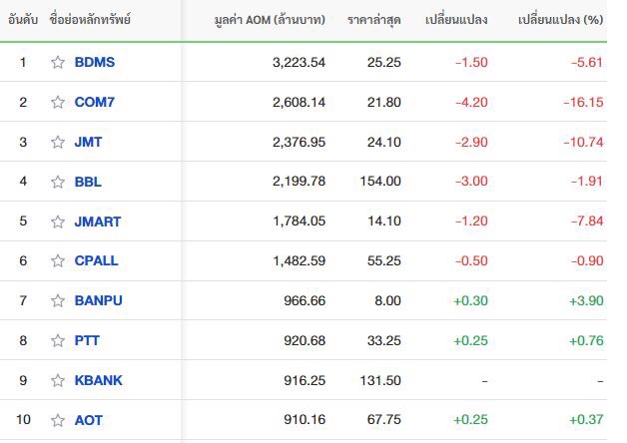Click the JMT ticker link
Screen dimensions: 627x443
point(88,142)
